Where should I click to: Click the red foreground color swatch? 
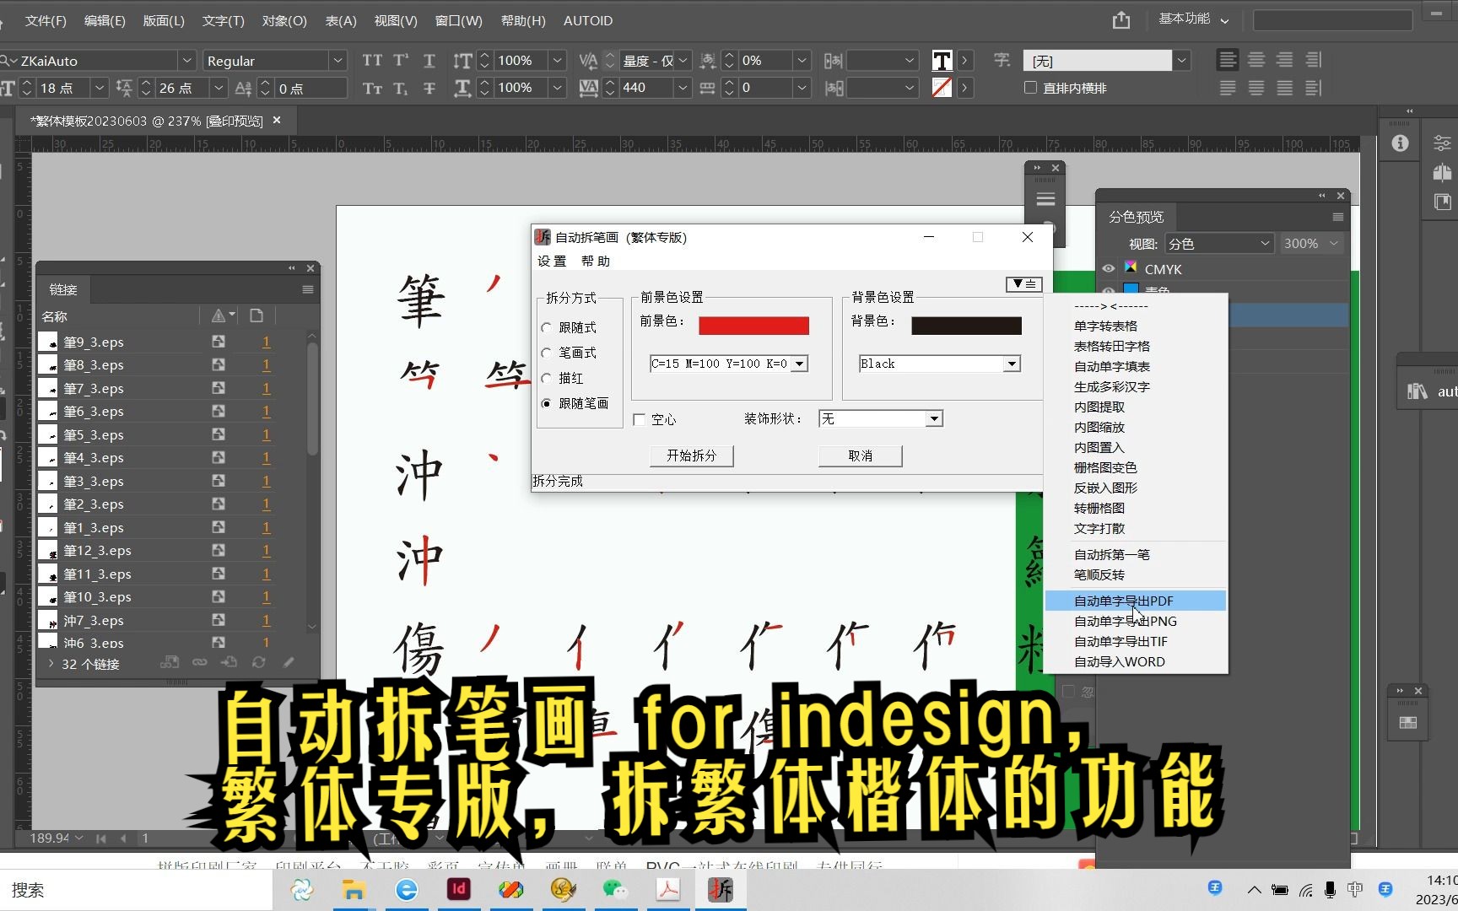pos(753,326)
